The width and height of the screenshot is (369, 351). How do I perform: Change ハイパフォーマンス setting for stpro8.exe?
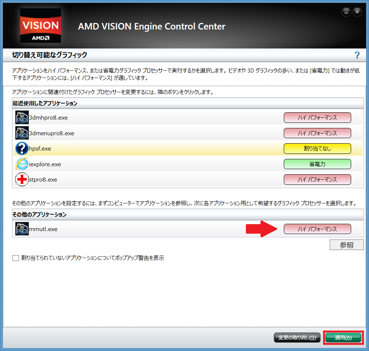click(317, 180)
